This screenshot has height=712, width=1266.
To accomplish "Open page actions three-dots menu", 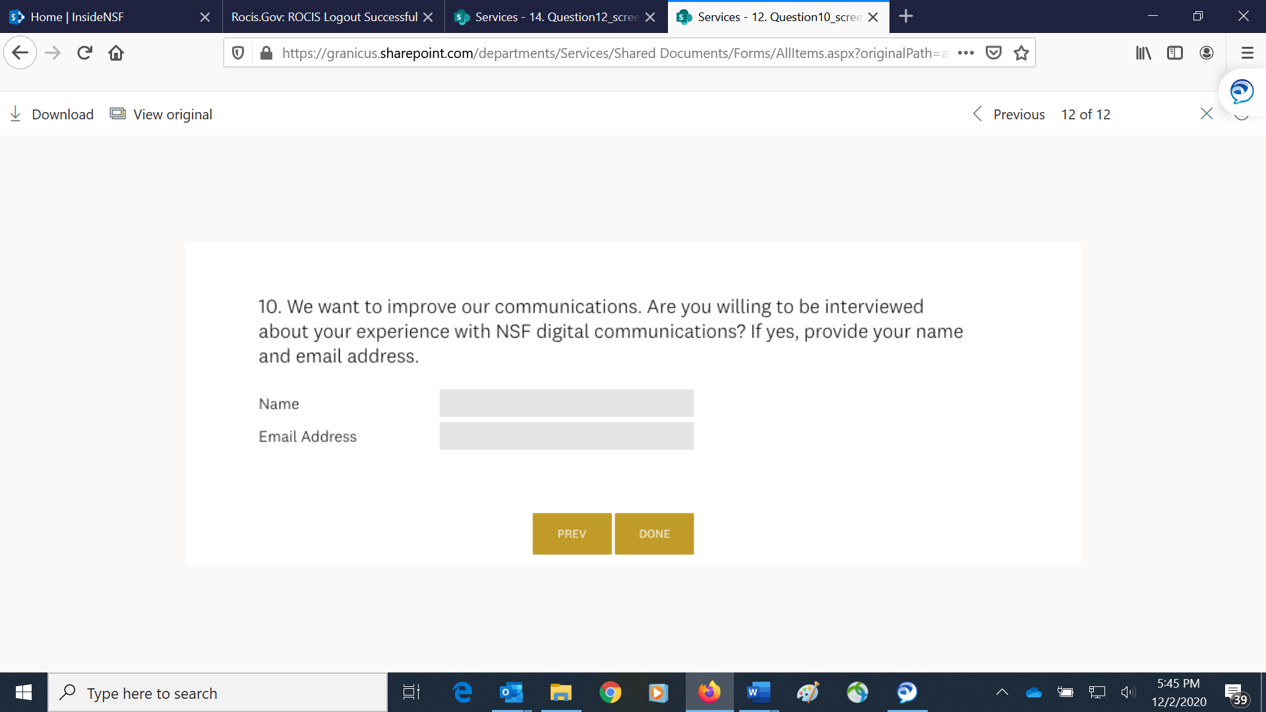I will click(x=965, y=53).
